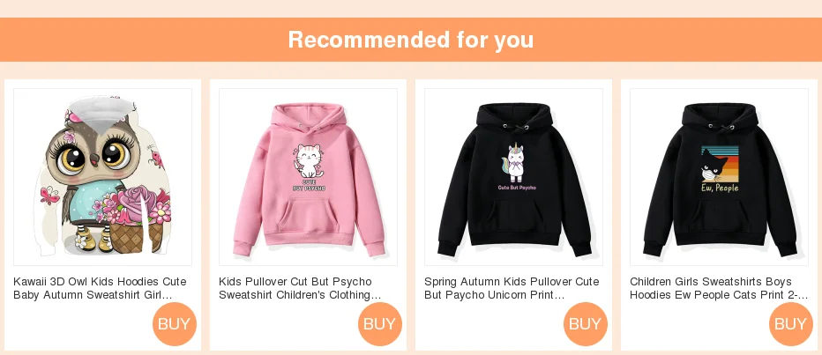Click the white cat print on pink hoodie
The height and width of the screenshot is (355, 822).
pos(309,161)
